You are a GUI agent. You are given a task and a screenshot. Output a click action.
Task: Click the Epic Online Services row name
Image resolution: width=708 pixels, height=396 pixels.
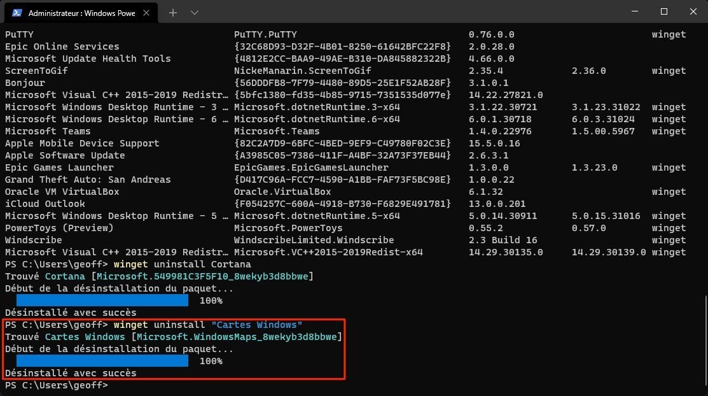coord(62,46)
